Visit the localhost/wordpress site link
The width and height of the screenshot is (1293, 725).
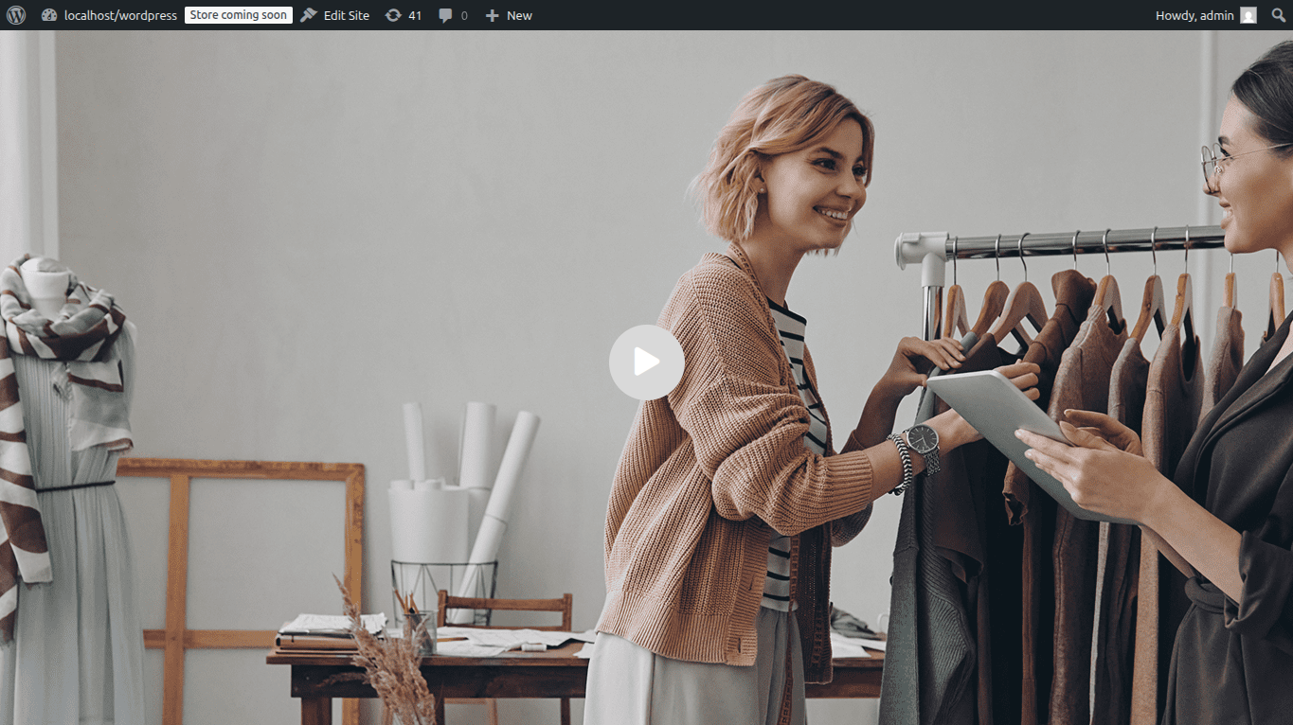pyautogui.click(x=109, y=15)
